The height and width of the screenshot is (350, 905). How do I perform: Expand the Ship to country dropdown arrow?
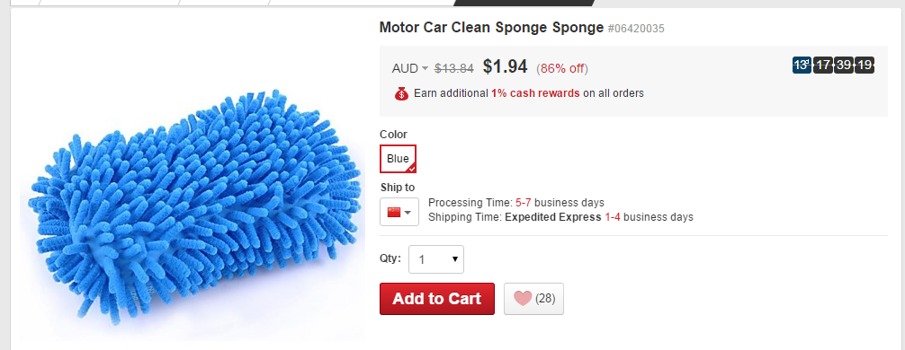pos(408,213)
